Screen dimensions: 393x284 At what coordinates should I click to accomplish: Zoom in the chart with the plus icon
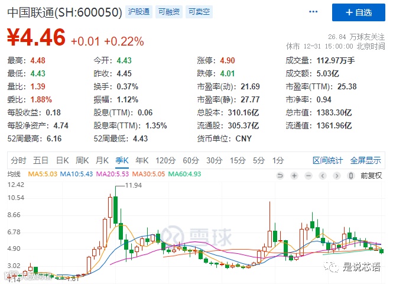point(294,176)
